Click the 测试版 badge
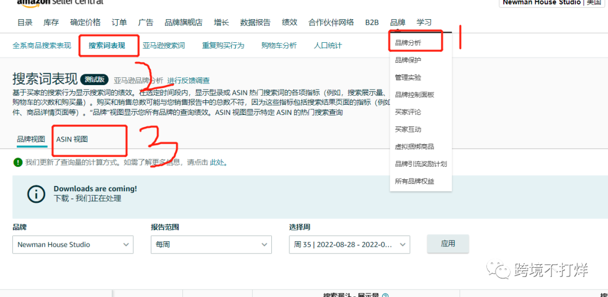 pyautogui.click(x=95, y=79)
